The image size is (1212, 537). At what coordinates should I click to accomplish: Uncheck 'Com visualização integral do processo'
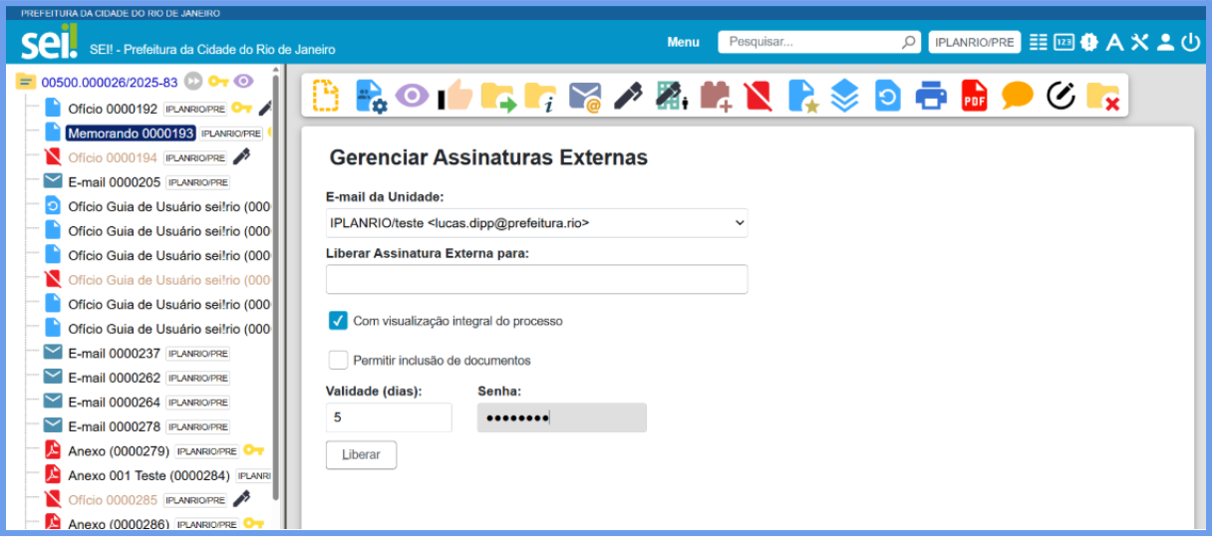(x=339, y=321)
